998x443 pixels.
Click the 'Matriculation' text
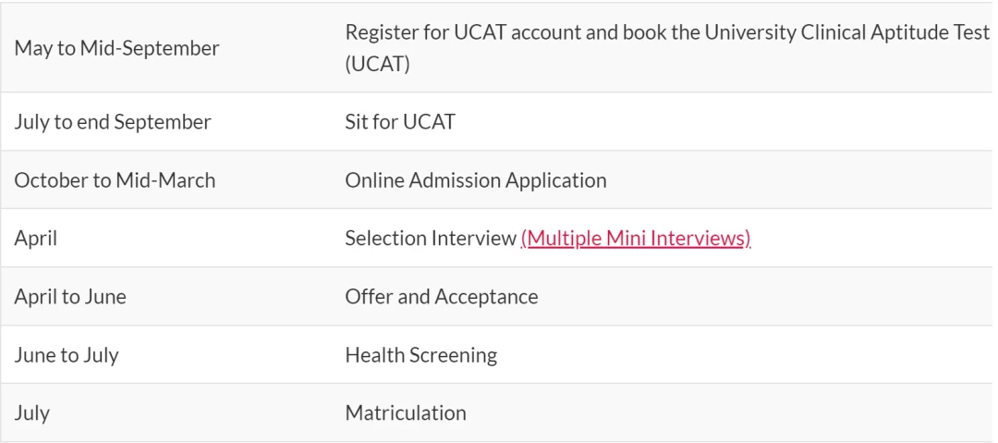[406, 413]
